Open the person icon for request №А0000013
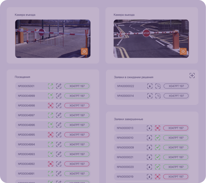Viewport: 206px width, 183px height. [x=149, y=128]
